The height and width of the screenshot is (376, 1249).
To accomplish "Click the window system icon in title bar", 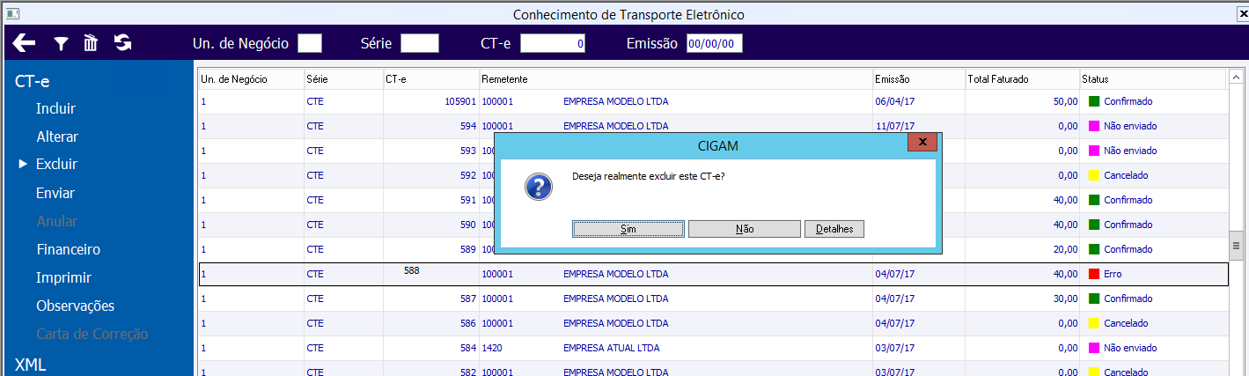I will [11, 14].
